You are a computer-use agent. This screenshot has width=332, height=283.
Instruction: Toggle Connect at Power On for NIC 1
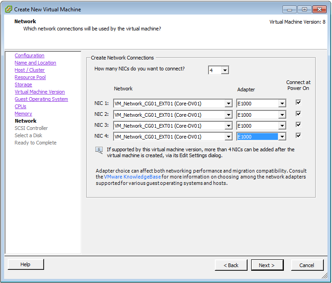298,102
